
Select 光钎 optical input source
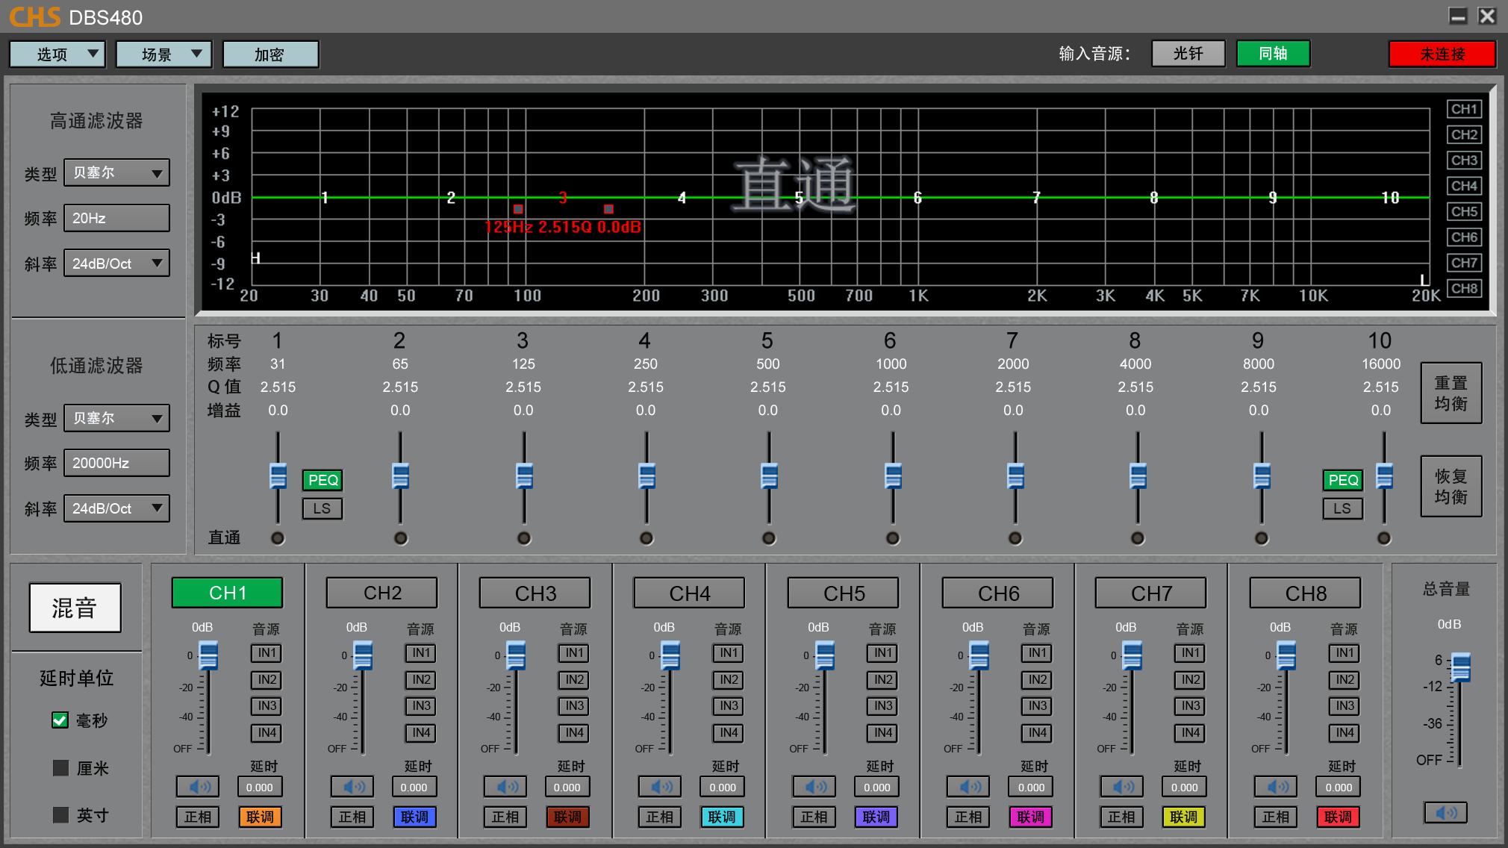point(1188,54)
